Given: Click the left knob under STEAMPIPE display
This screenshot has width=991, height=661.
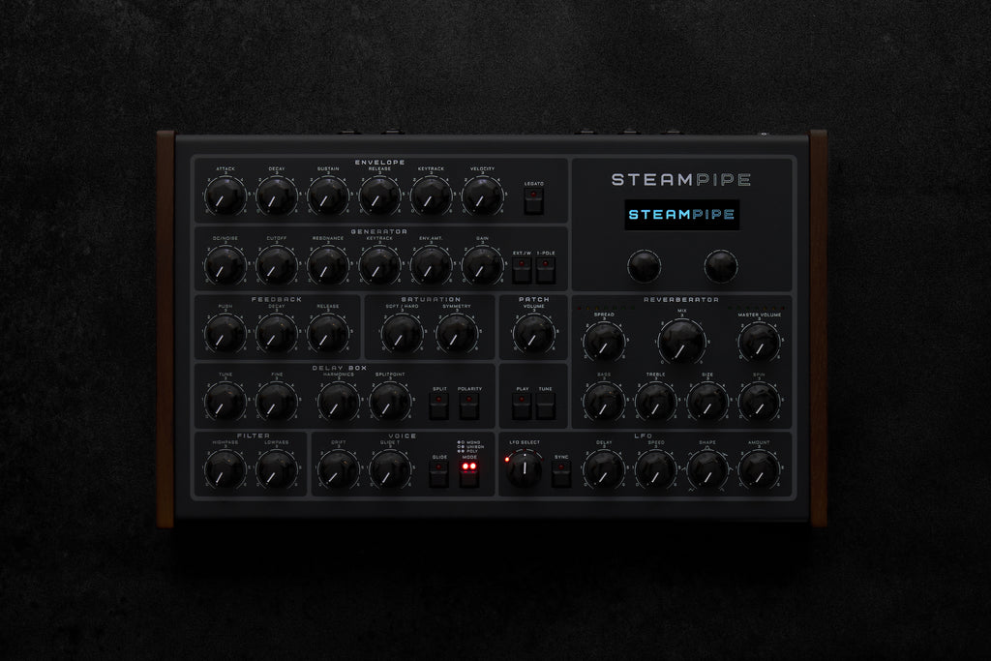Looking at the screenshot, I should coord(644,266).
